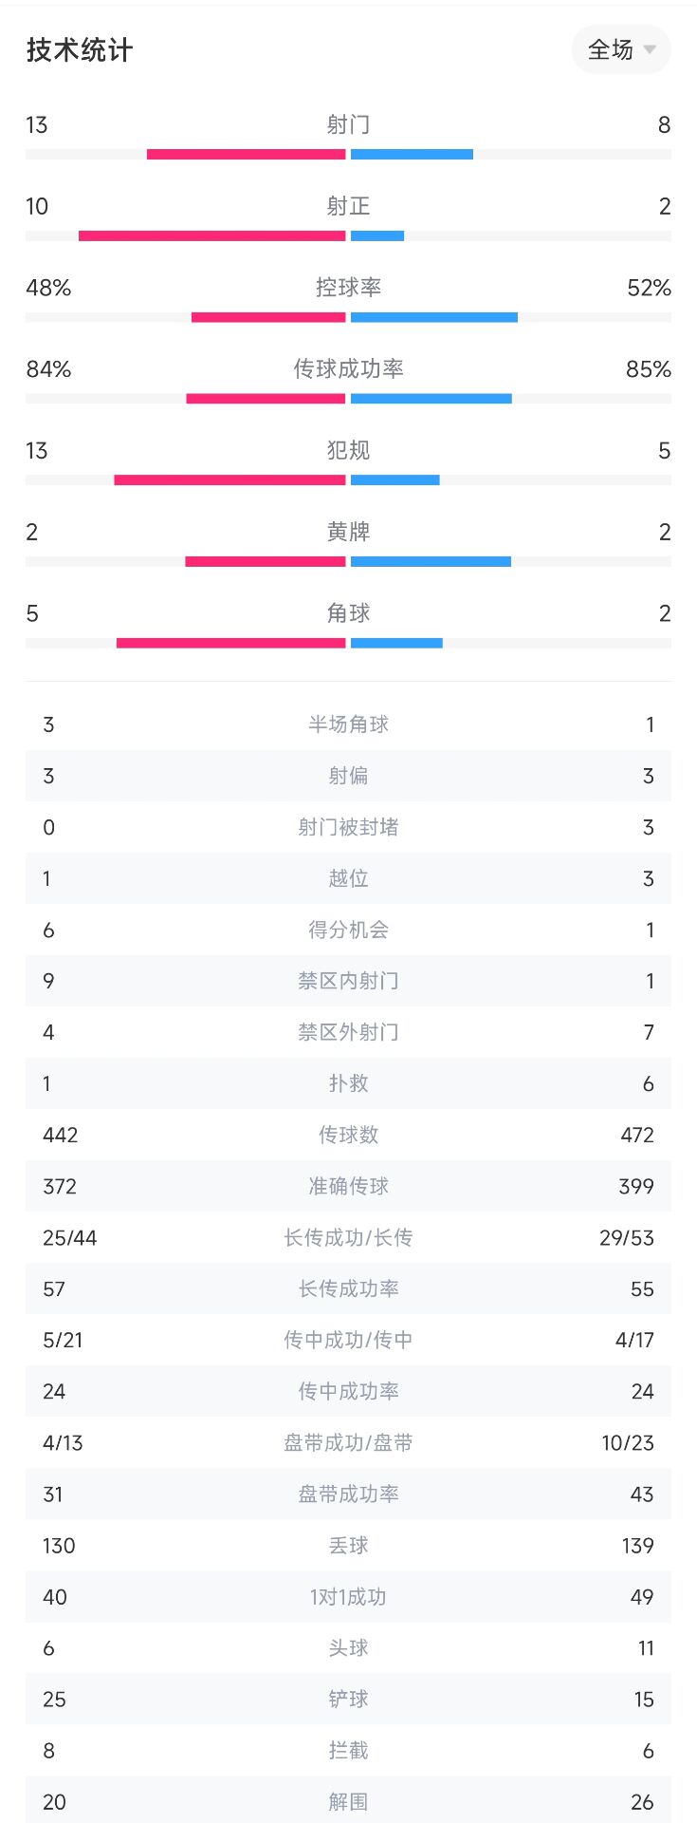This screenshot has width=697, height=1823.
Task: Select the 传球成功率 stat label
Action: click(348, 368)
